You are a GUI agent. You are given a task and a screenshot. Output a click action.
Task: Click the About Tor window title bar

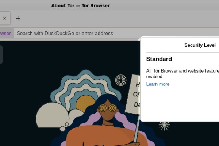pyautogui.click(x=80, y=5)
